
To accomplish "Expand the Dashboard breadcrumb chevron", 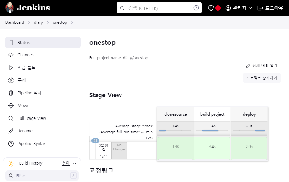I will click(29, 22).
